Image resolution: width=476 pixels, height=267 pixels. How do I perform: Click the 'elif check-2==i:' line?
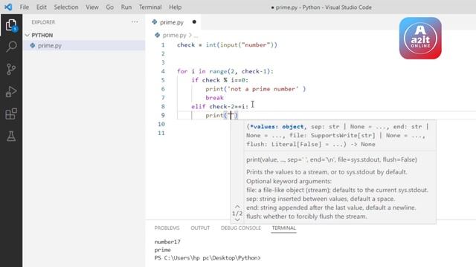[x=220, y=106]
